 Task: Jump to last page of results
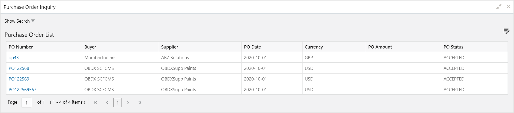coord(139,103)
